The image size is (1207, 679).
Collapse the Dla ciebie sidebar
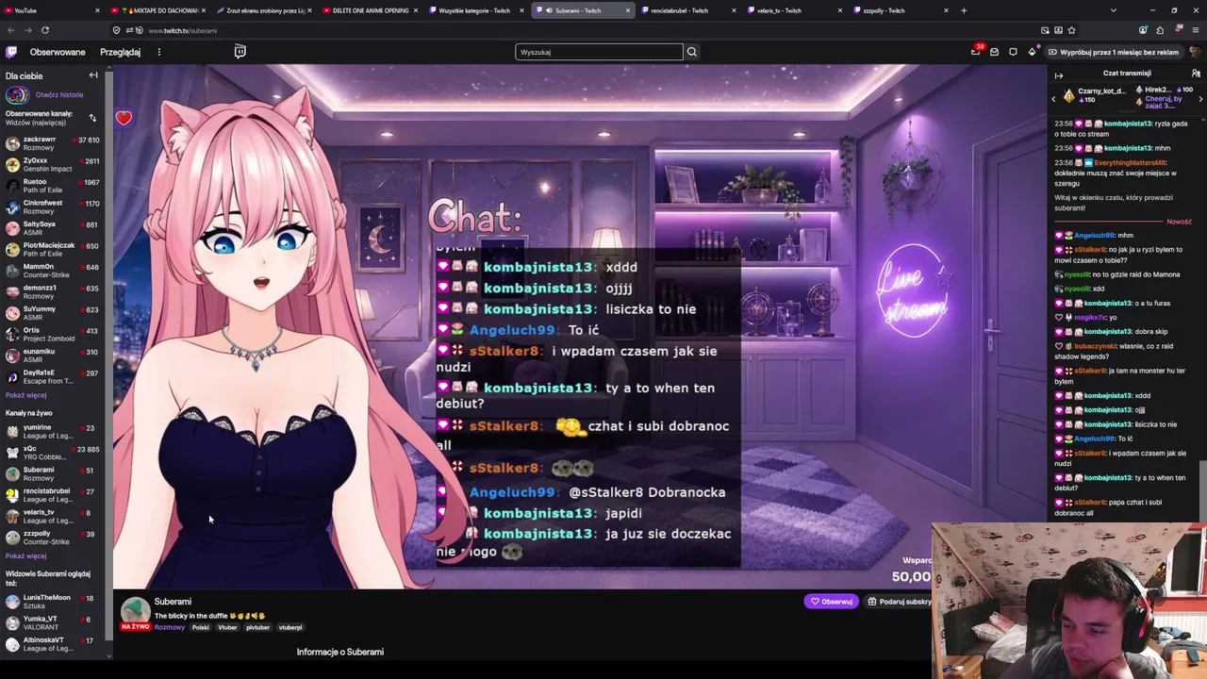point(93,75)
